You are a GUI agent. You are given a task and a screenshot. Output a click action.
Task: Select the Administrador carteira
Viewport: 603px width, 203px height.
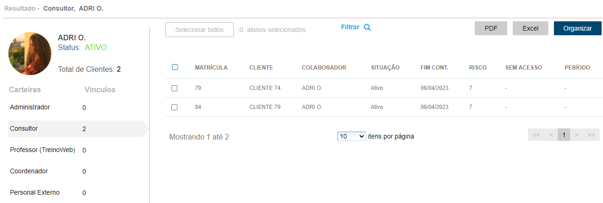pyautogui.click(x=30, y=107)
